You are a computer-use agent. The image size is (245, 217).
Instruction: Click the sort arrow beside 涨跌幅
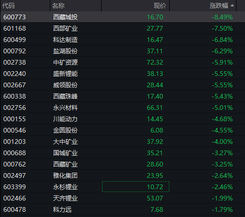coord(232,6)
